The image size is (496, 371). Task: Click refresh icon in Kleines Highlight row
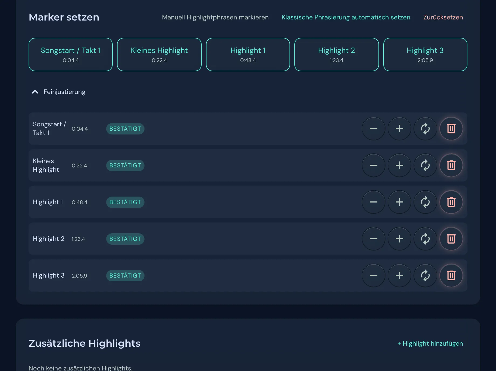425,165
